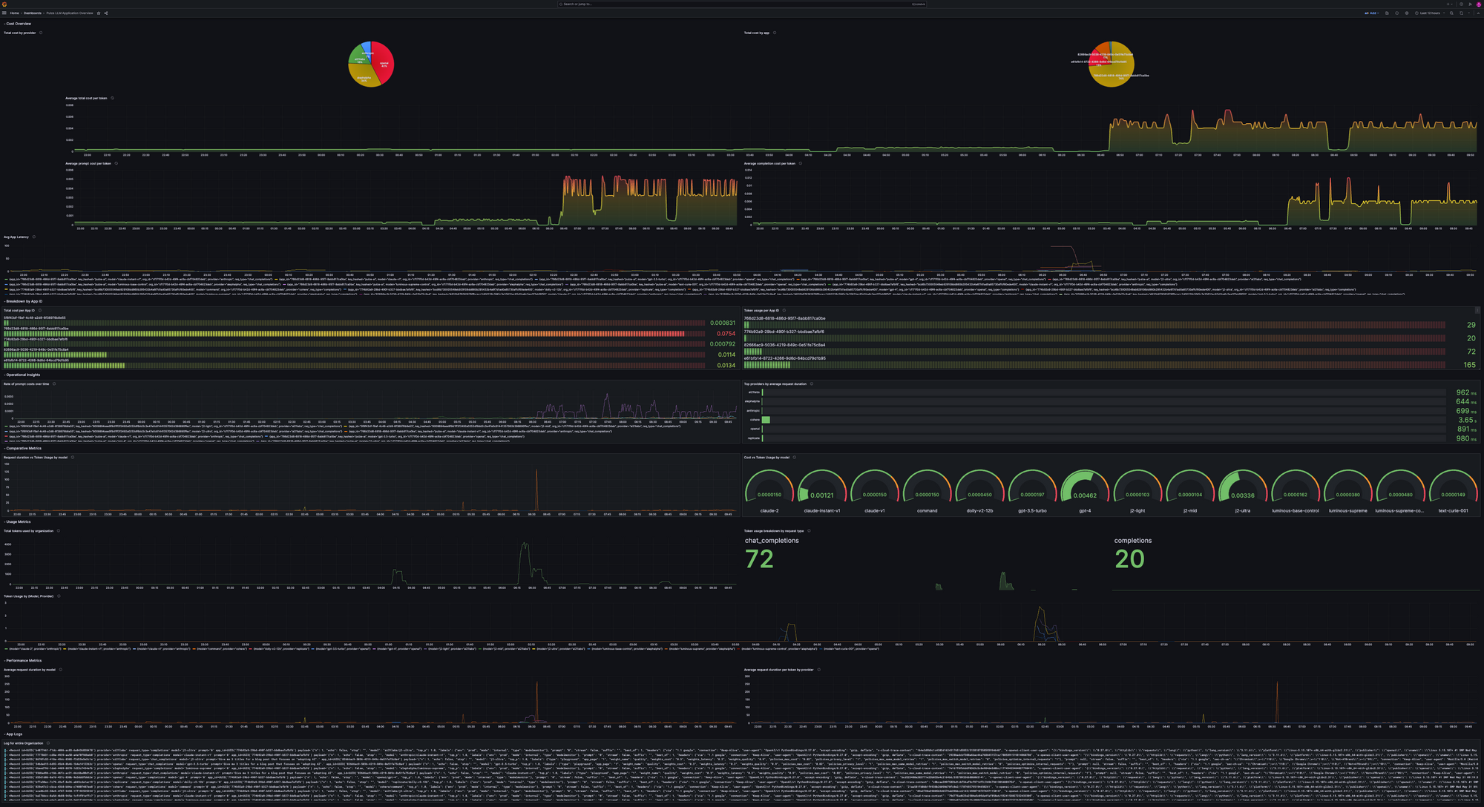Viewport: 1484px width, 807px height.
Task: Open the Last 12 hours time picker
Action: pos(1428,13)
